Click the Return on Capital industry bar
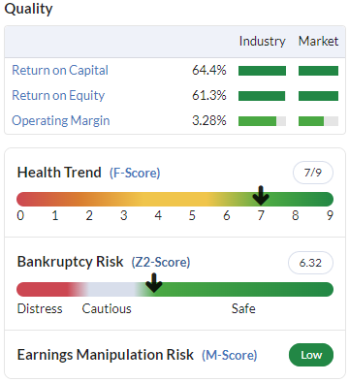The width and height of the screenshot is (349, 382). click(262, 71)
